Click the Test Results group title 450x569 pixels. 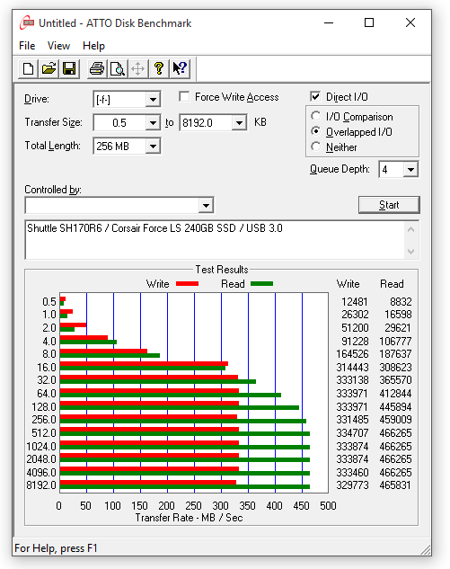[222, 270]
